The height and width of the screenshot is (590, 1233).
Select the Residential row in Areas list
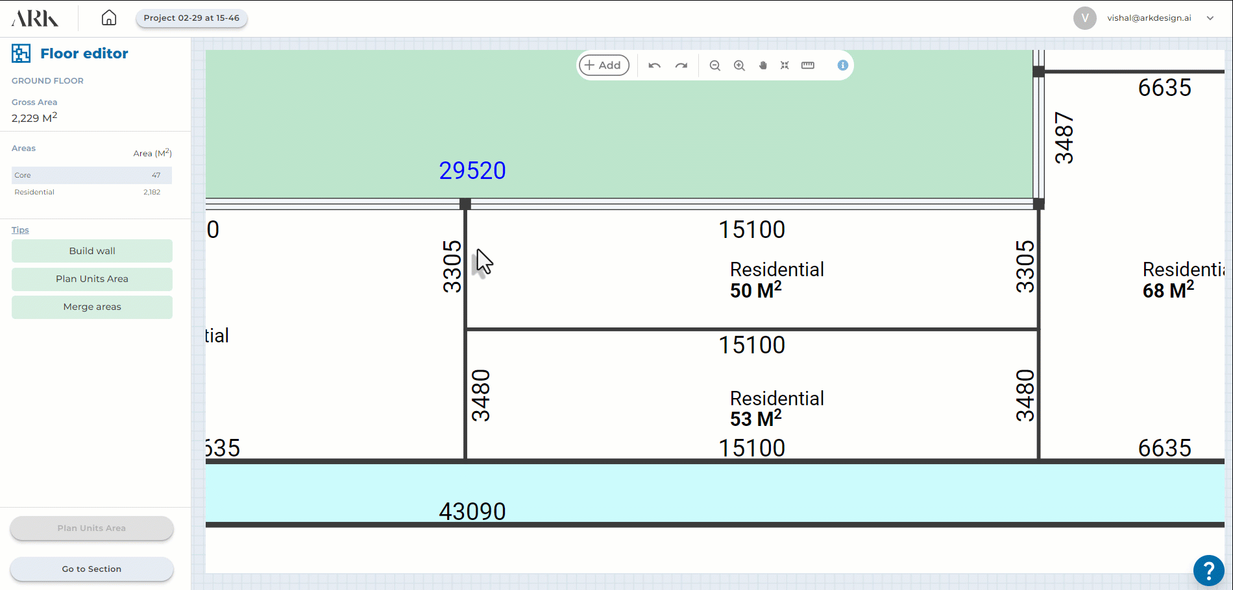pyautogui.click(x=92, y=192)
